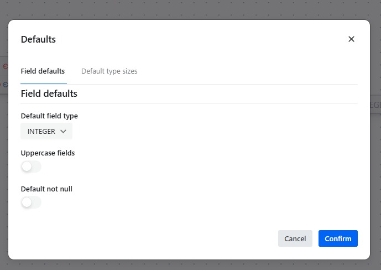The image size is (381, 270).
Task: Switch to the Default type sizes tab
Action: [109, 71]
